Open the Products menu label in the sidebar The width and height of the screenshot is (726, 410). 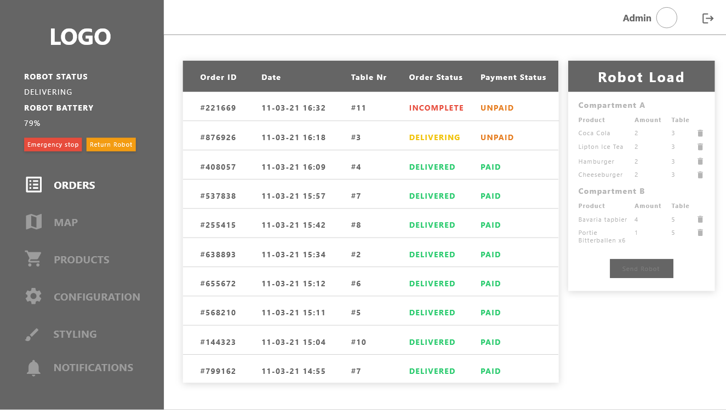(x=82, y=260)
